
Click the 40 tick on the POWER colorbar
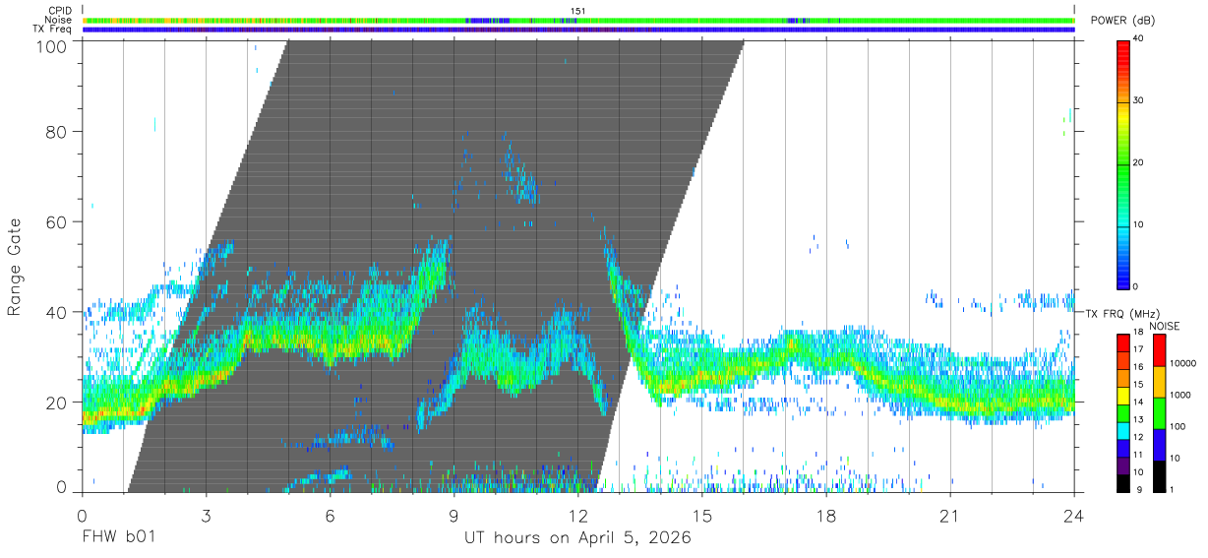tap(1138, 38)
